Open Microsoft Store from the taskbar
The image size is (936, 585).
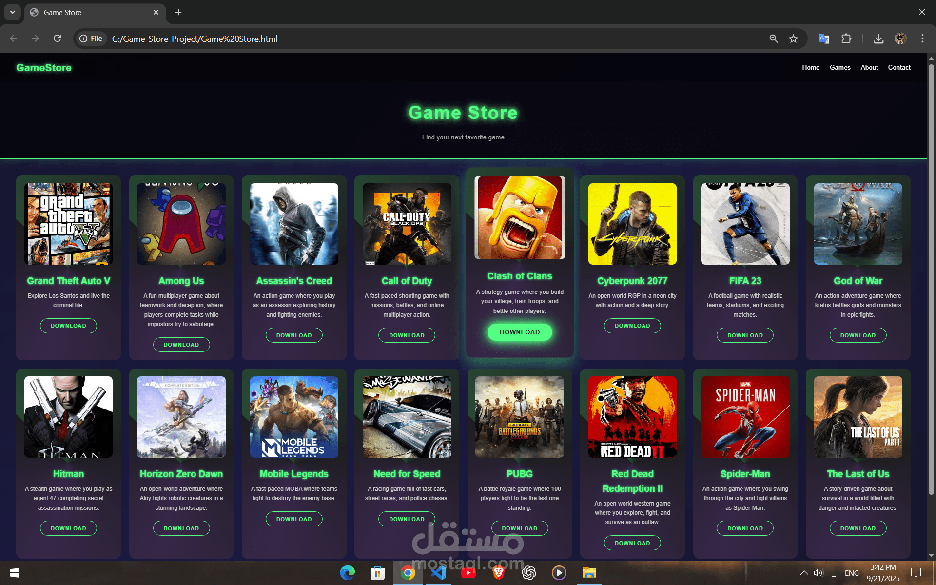point(378,573)
